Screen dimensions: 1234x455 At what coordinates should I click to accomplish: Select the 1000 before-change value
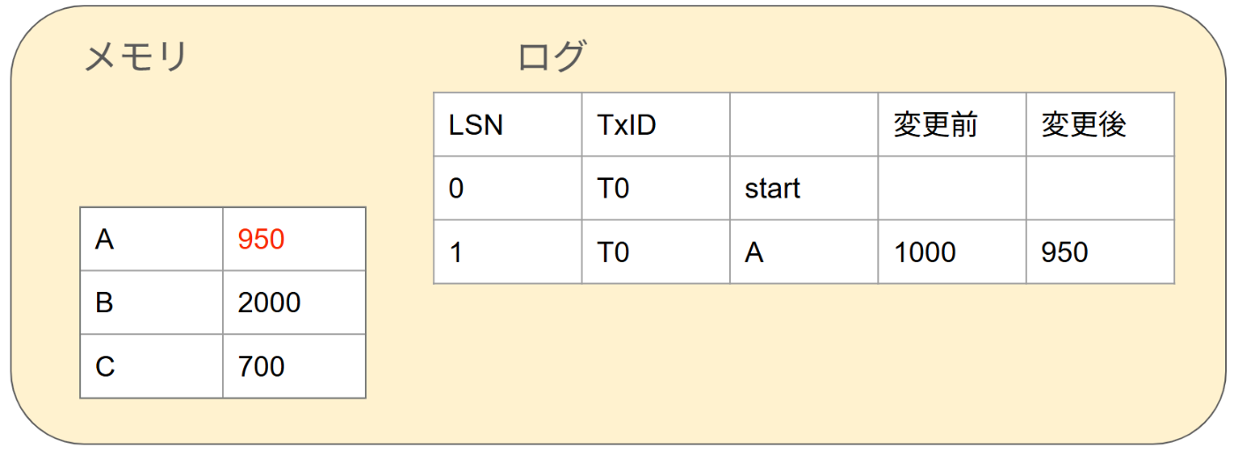925,252
